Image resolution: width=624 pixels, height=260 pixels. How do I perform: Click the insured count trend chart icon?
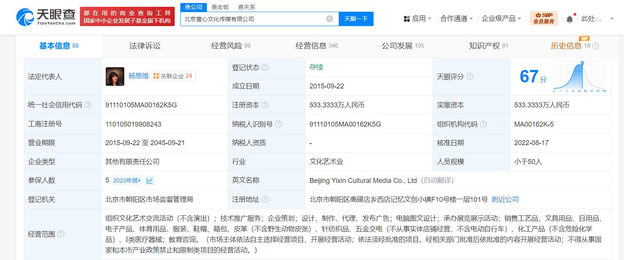[x=150, y=181]
